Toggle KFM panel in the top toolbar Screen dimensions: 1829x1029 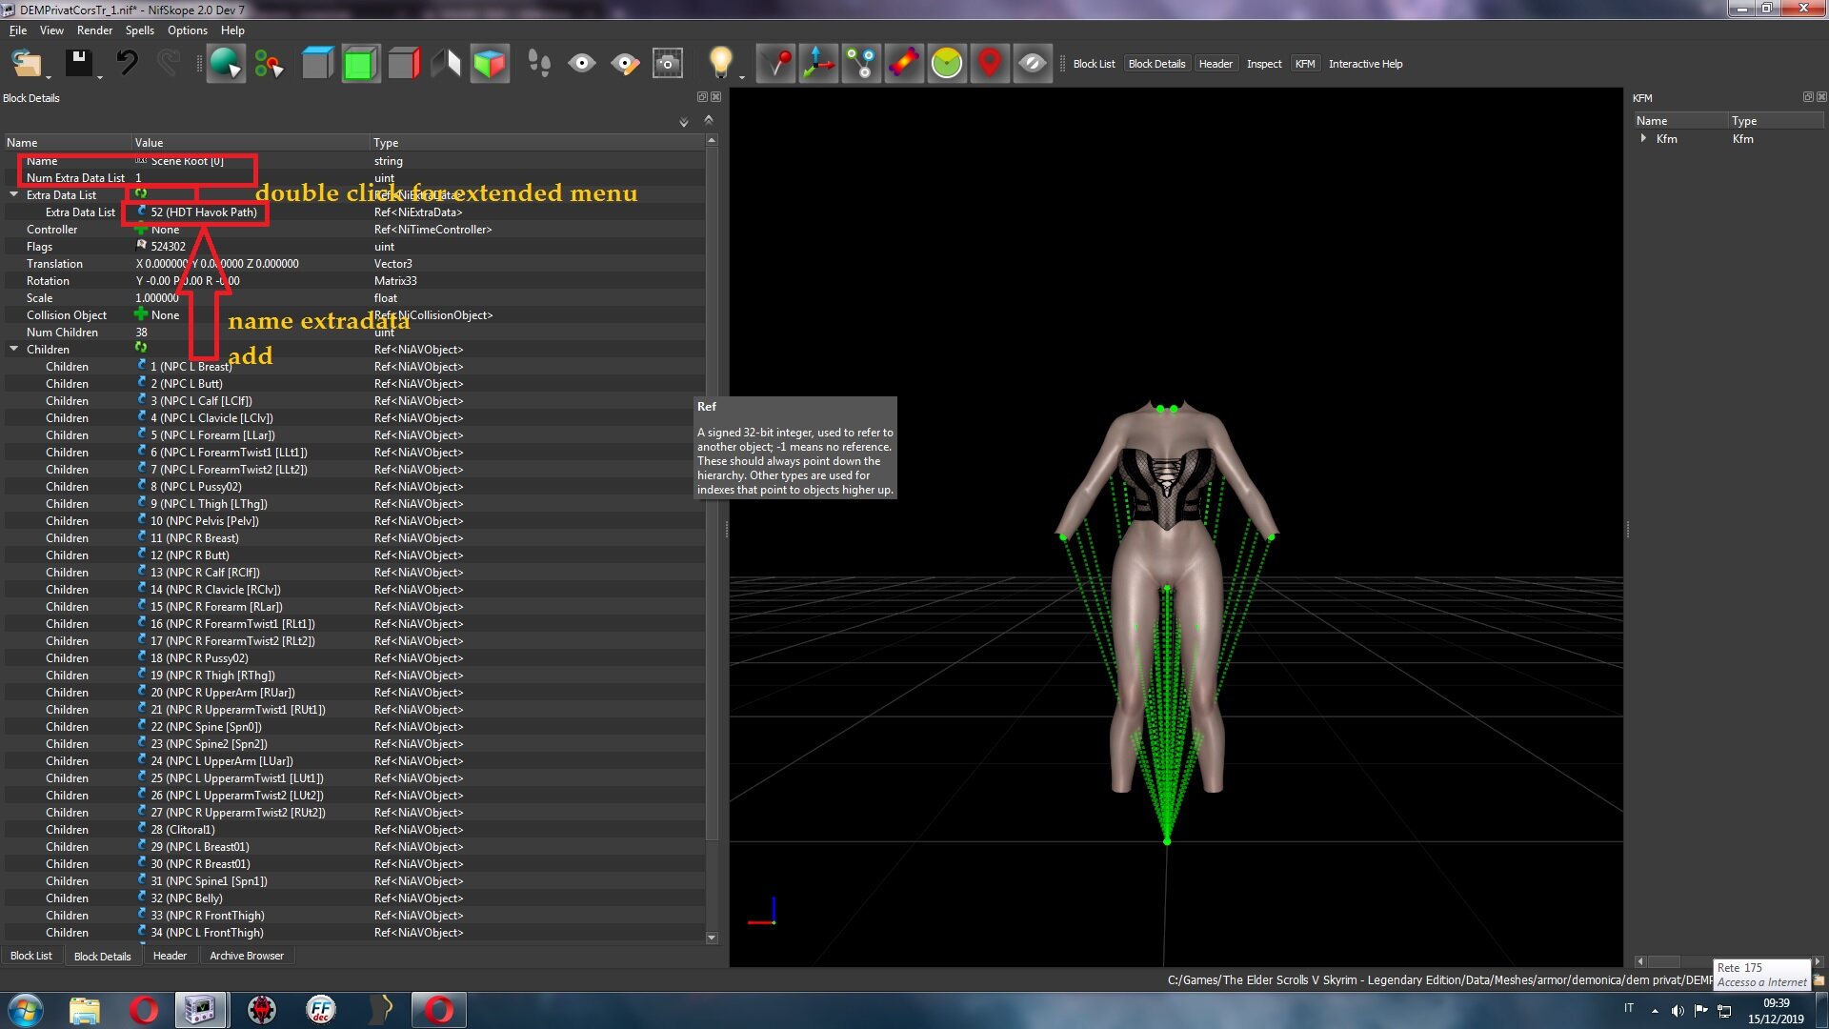[x=1305, y=64]
